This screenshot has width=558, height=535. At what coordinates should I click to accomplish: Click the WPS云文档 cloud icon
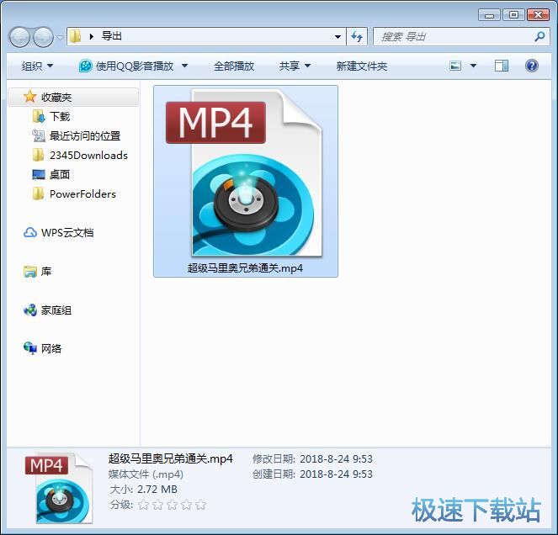pos(30,233)
